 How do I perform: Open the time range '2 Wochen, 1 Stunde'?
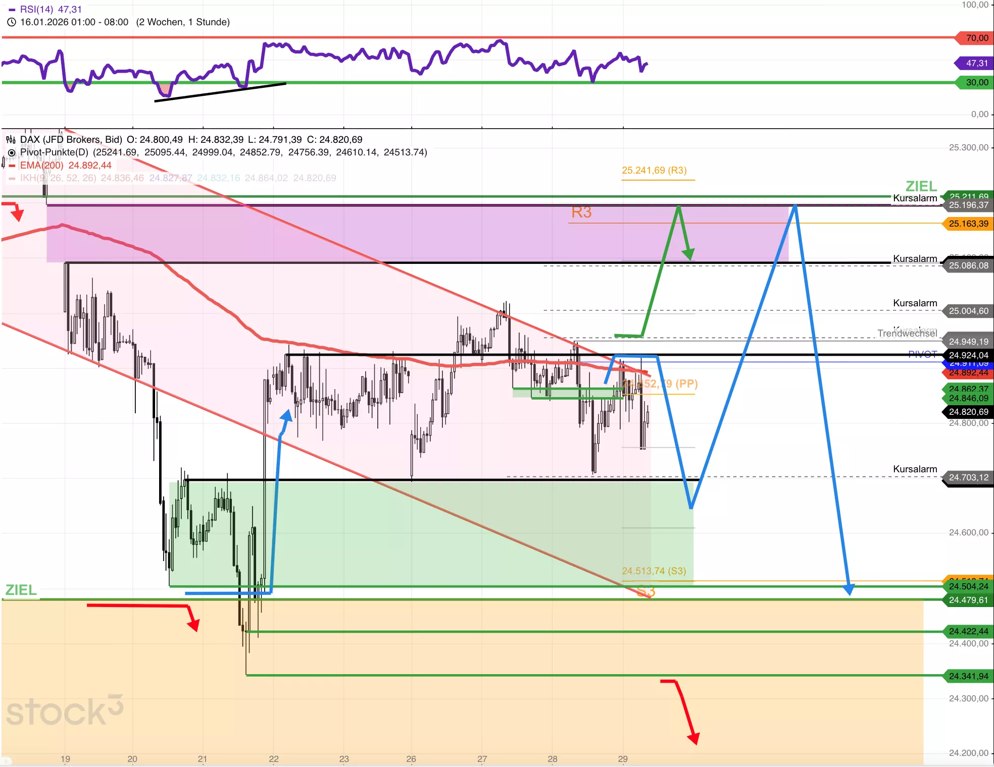183,22
